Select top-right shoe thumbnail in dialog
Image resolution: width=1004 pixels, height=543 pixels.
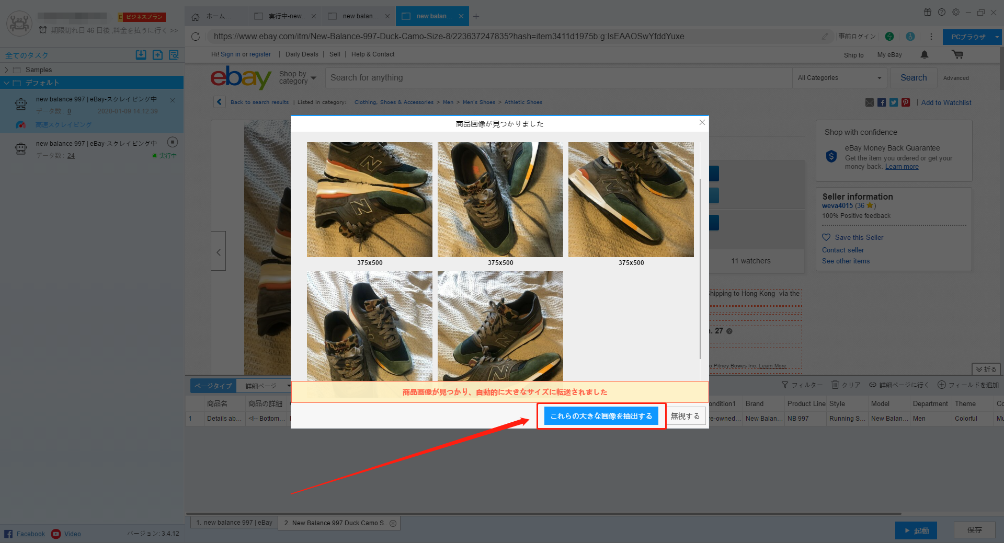point(631,200)
